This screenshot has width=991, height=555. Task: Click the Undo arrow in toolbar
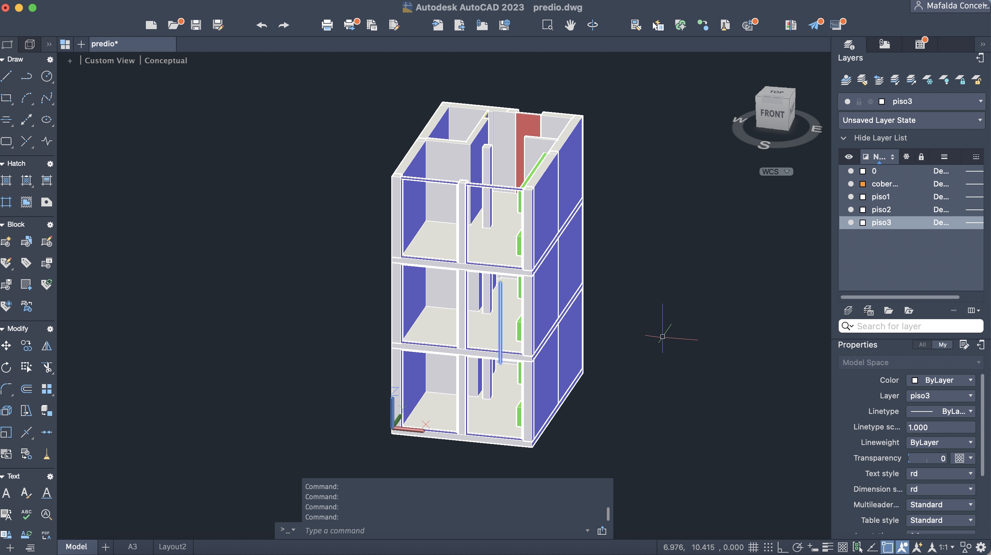(262, 25)
